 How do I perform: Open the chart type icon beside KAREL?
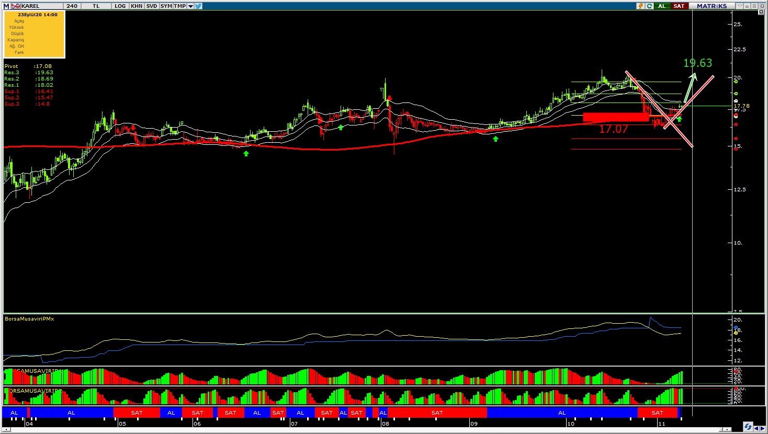point(16,6)
